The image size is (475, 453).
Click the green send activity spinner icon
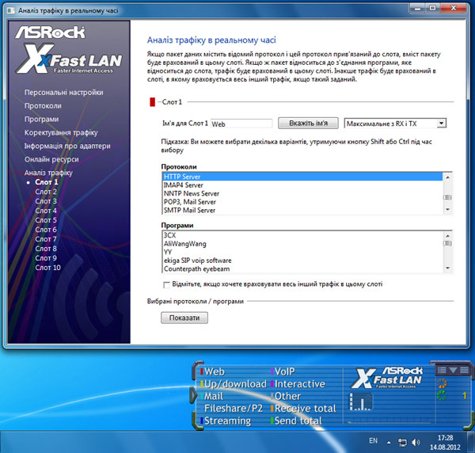(x=443, y=395)
